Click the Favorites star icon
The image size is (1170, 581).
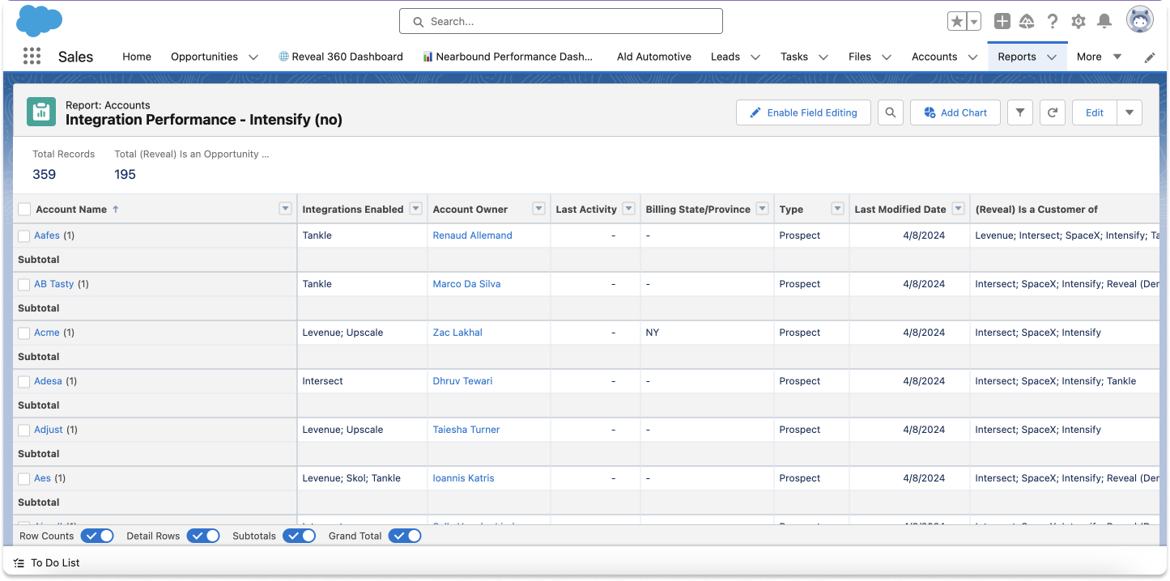957,22
